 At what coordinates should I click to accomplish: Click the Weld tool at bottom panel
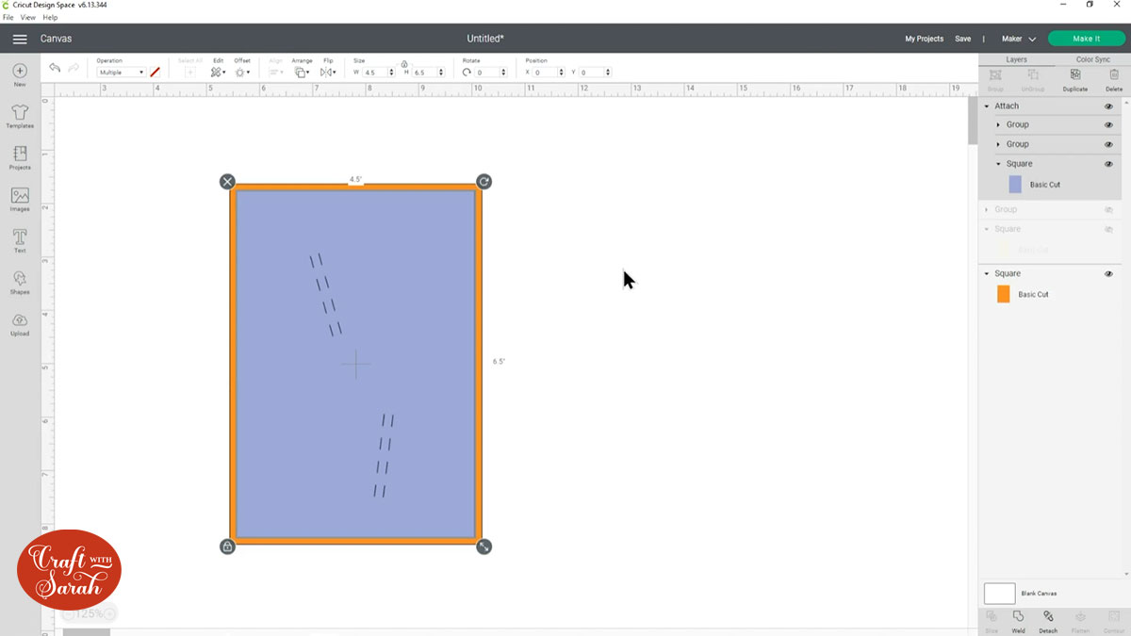click(1019, 621)
